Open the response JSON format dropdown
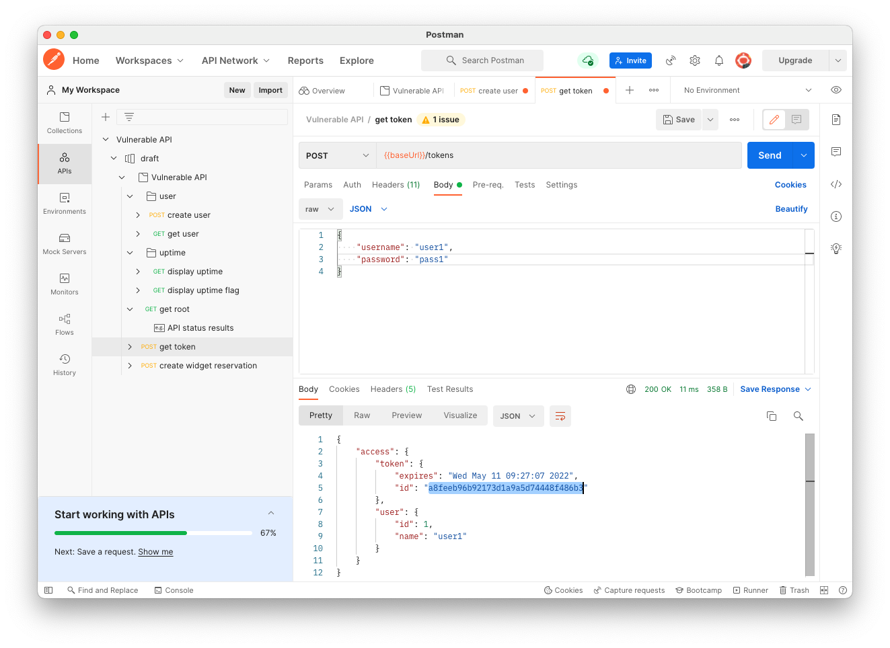 pos(518,416)
